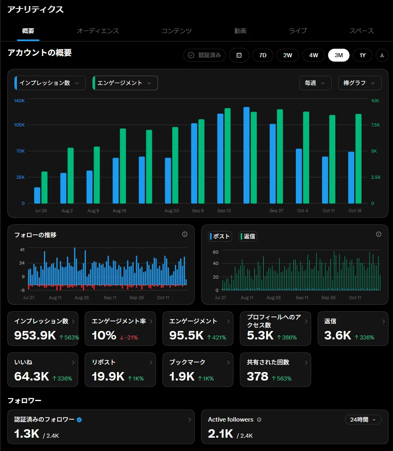Click the blue verified badge beside 認証済みのフォロワー

[79, 420]
